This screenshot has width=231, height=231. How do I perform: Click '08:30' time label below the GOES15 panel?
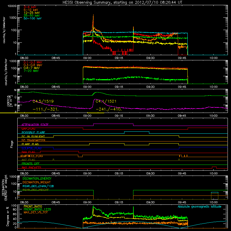[x=24, y=116]
